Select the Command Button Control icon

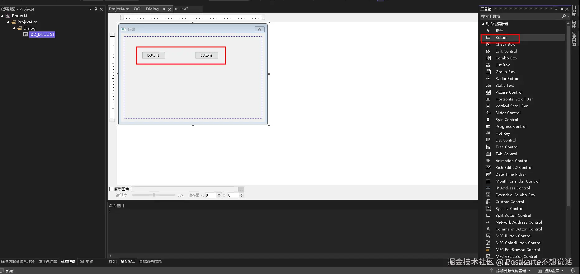pos(488,229)
